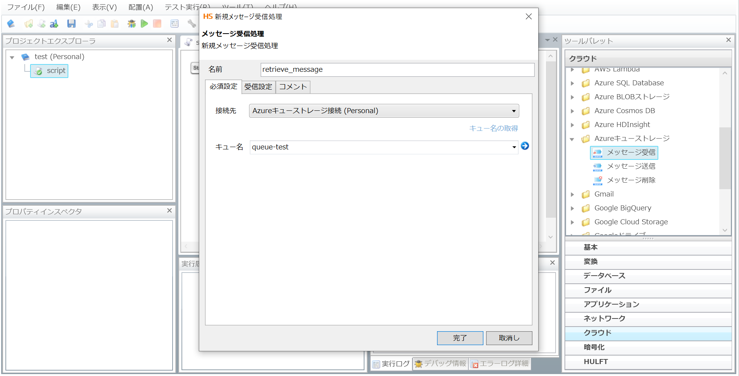This screenshot has height=376, width=739.
Task: Click blue arrow icon beside queue name field
Action: (525, 146)
